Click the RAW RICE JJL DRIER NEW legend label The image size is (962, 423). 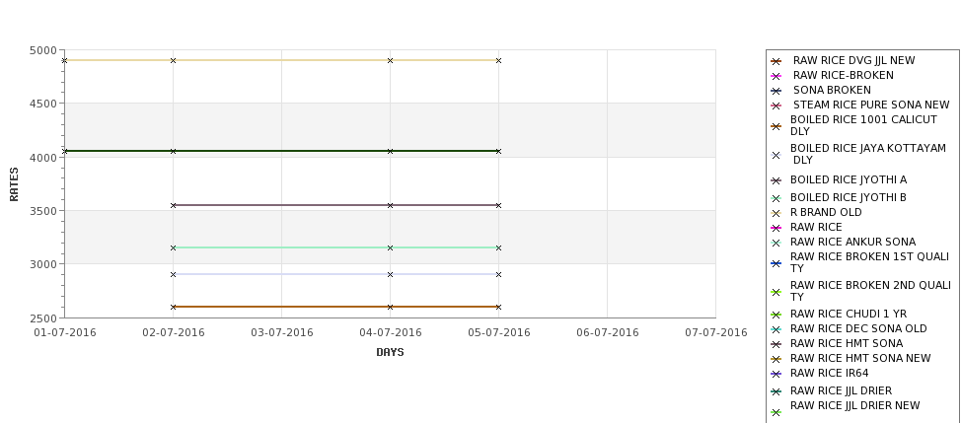(x=854, y=405)
